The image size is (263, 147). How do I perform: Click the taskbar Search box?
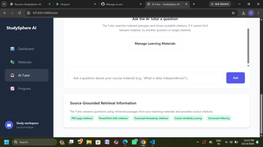(34, 142)
